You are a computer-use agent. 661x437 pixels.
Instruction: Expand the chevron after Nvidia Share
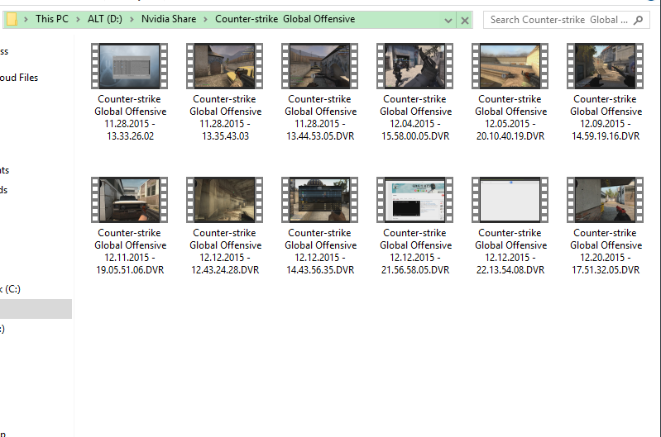205,19
